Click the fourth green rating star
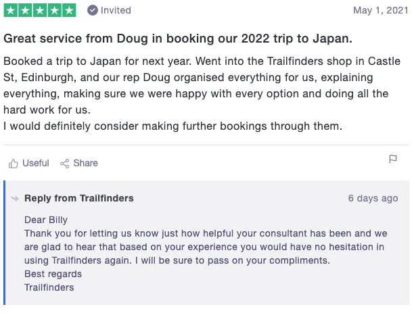This screenshot has width=414, height=313. [55, 10]
